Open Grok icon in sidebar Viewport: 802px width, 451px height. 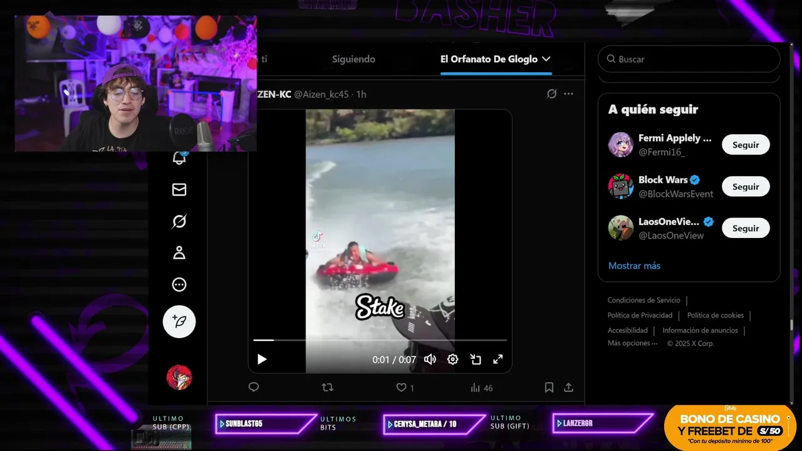179,221
